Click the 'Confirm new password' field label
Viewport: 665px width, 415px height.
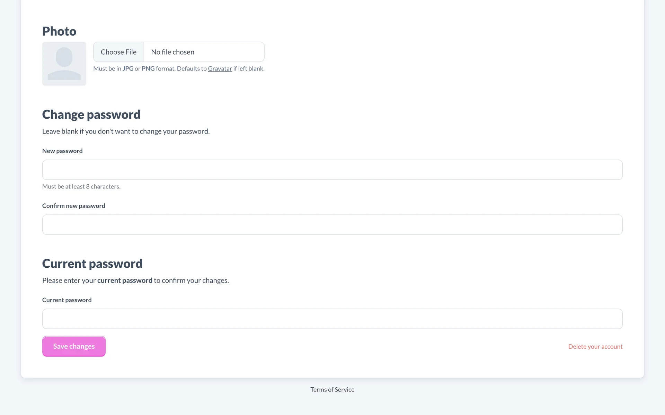coord(73,206)
